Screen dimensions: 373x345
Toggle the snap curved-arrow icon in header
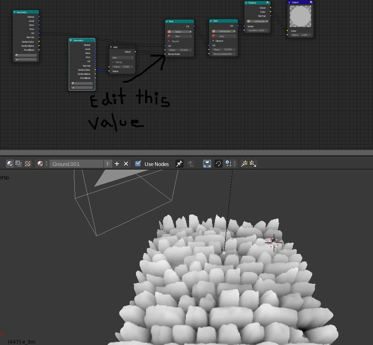pos(218,164)
